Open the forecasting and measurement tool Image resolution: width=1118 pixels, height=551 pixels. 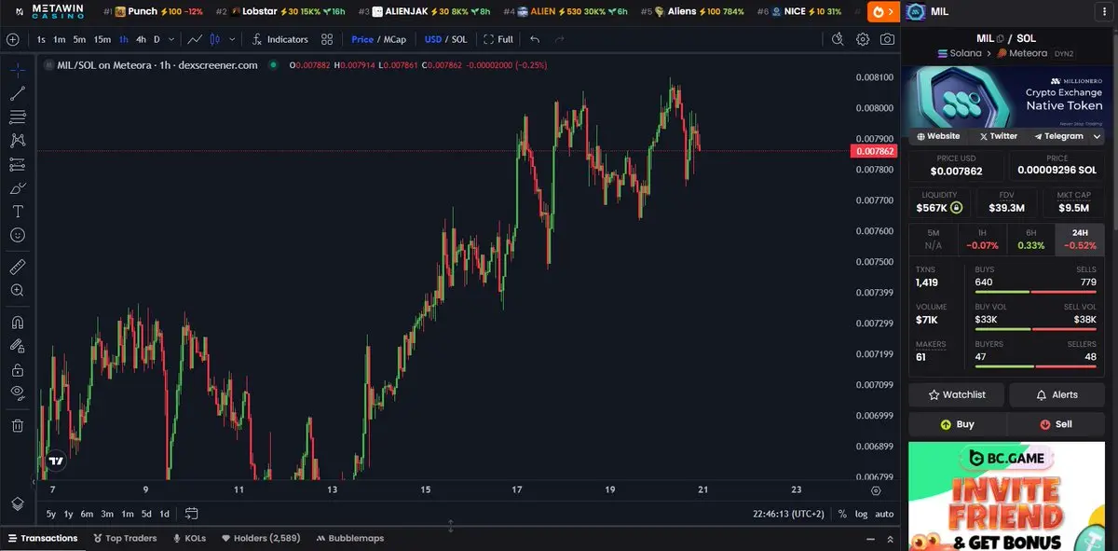(x=17, y=164)
